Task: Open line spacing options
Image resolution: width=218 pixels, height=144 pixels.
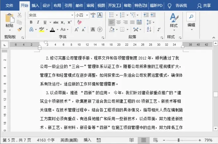Action: 149,22
